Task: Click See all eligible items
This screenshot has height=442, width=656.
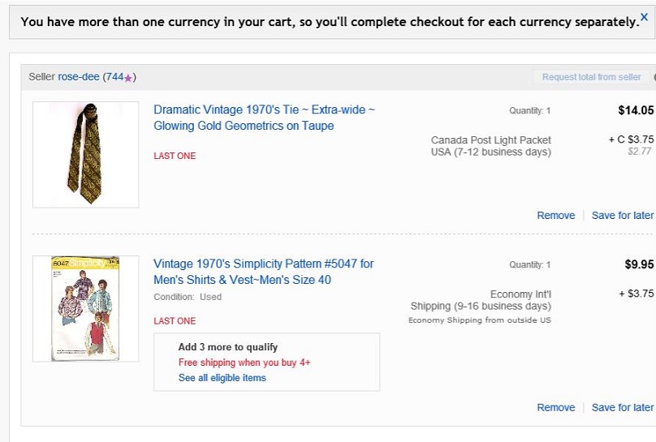Action: pyautogui.click(x=222, y=378)
